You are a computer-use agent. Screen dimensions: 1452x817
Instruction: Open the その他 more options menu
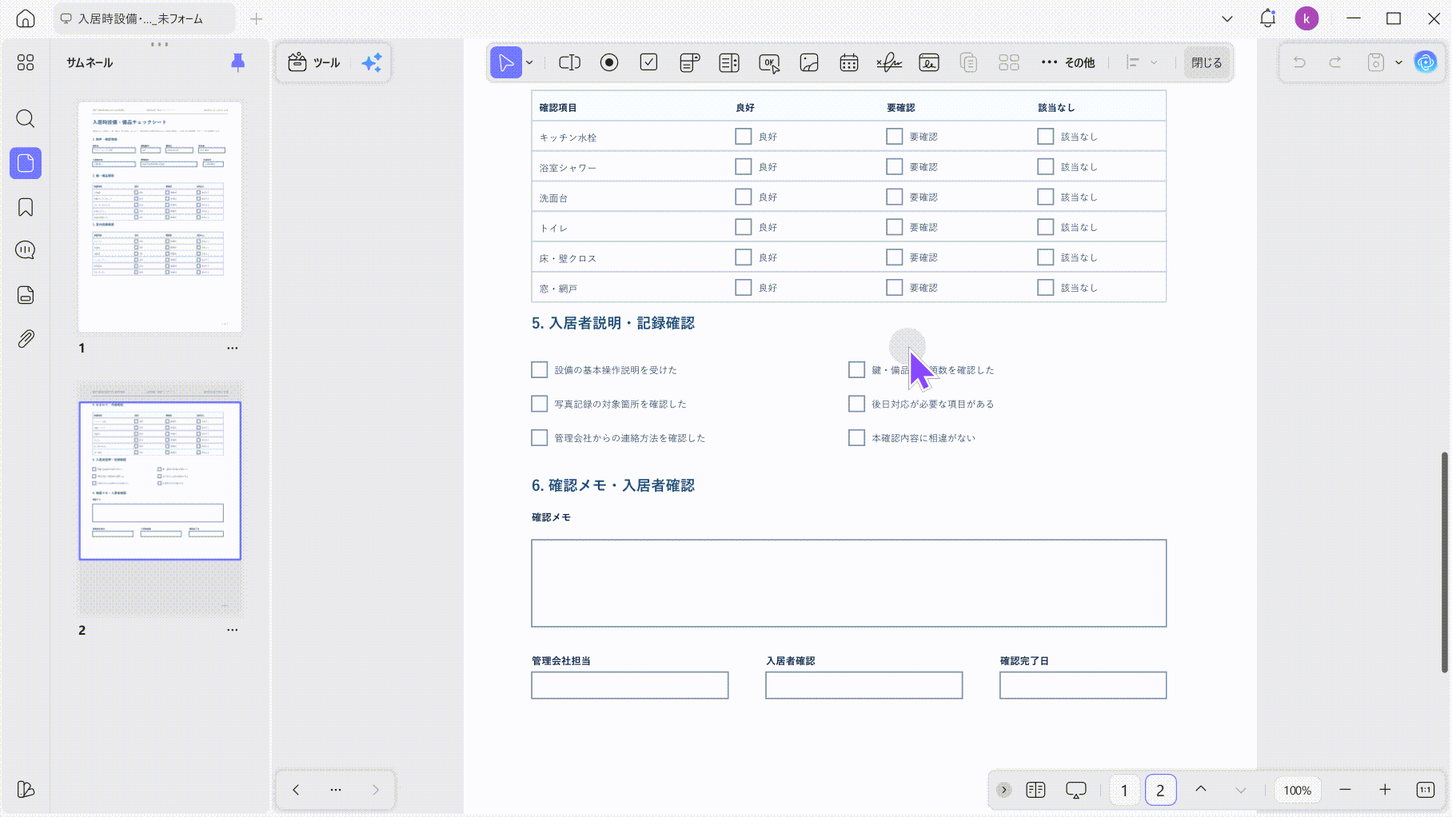(x=1068, y=62)
